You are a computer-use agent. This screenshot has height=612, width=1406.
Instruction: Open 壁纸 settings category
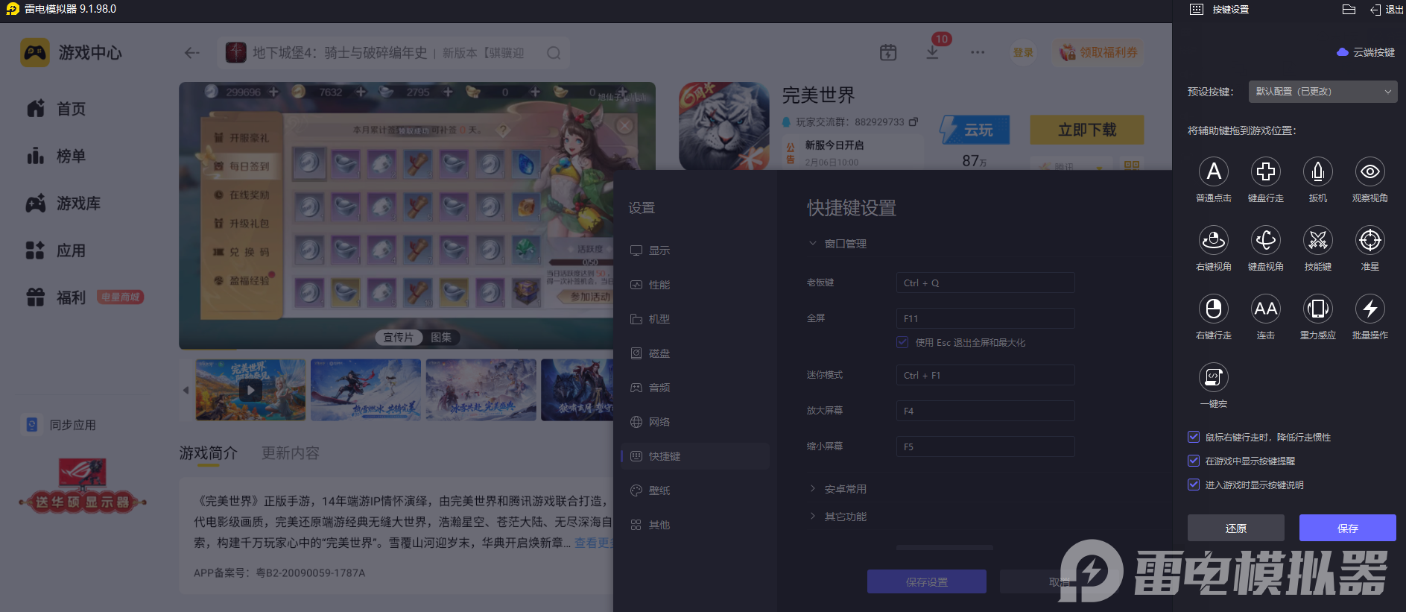tap(694, 490)
